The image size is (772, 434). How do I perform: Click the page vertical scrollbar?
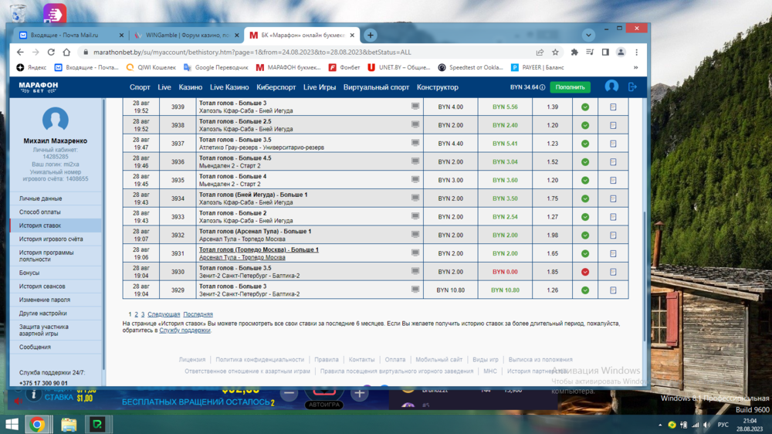(x=645, y=232)
